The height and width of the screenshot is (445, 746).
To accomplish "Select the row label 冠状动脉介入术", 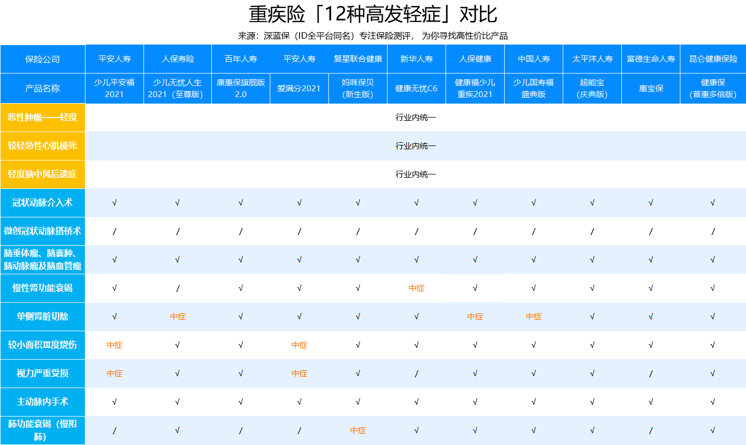I will [42, 203].
